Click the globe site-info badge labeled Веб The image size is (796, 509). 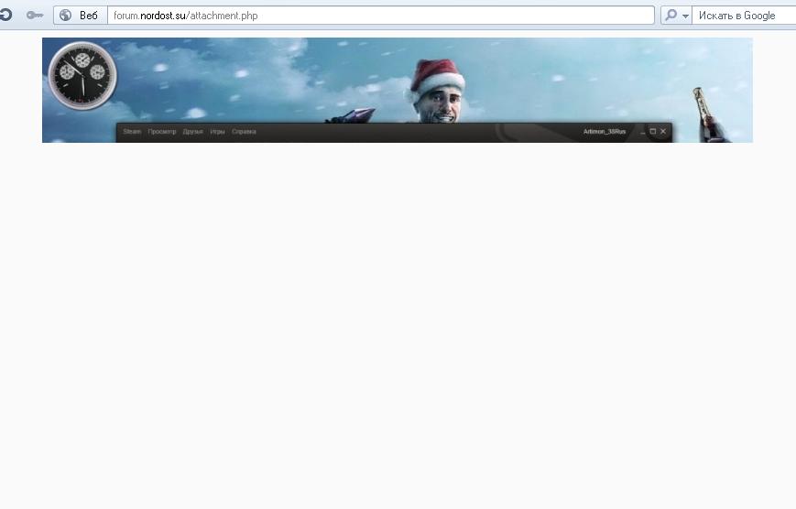coord(81,16)
